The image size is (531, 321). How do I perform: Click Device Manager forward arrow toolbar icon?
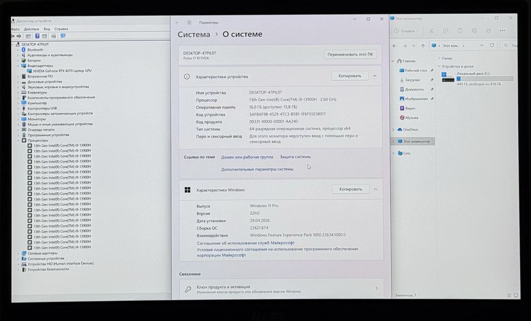tap(19, 36)
